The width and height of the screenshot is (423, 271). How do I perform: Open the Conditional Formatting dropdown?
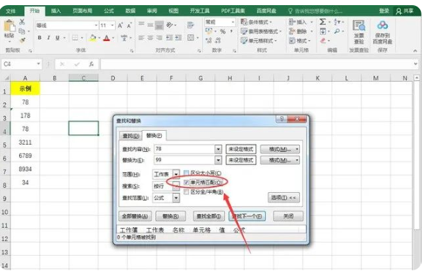[x=256, y=22]
